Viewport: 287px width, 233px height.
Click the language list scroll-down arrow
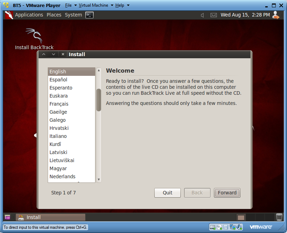point(99,180)
